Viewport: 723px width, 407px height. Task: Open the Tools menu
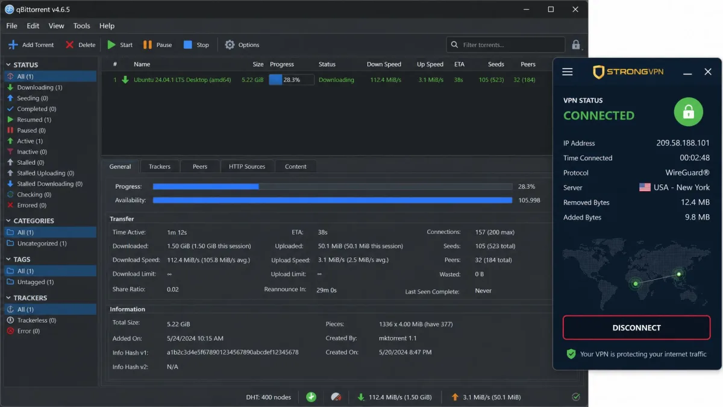pyautogui.click(x=82, y=26)
